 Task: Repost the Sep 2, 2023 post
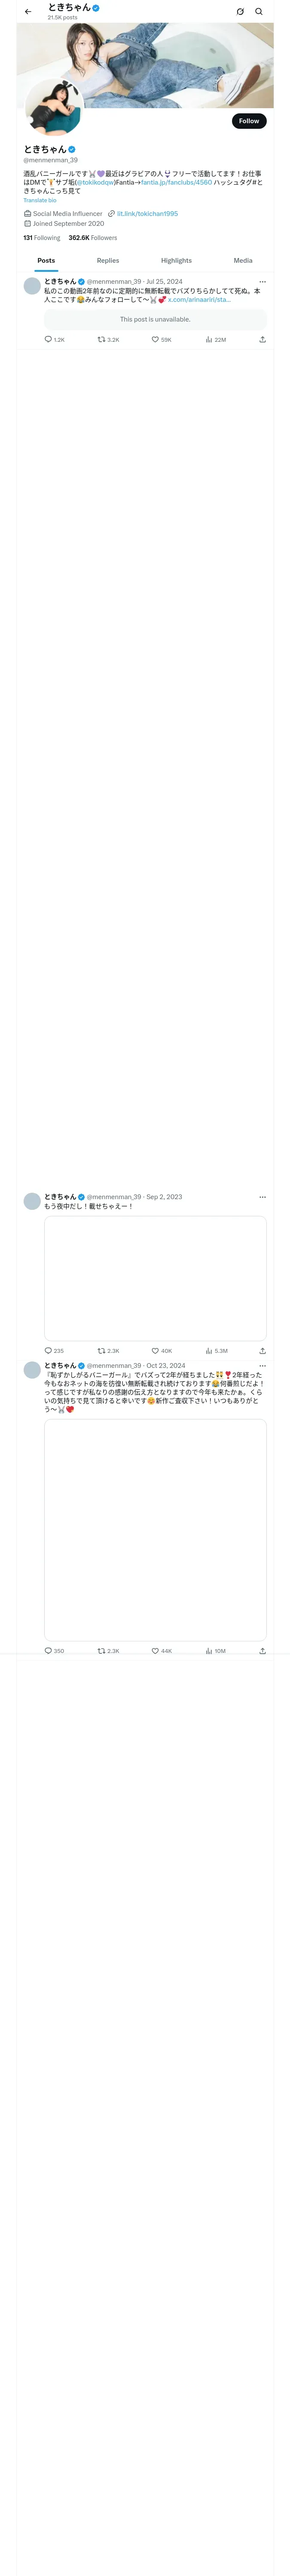coord(108,1351)
